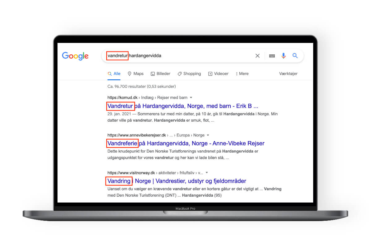
Task: Open the on-screen keyboard icon
Action: (x=272, y=56)
